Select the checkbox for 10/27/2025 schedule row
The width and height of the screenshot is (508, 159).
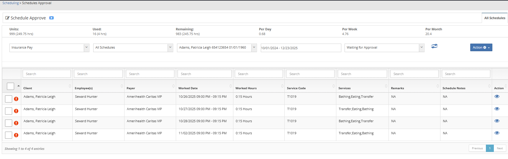tap(9, 111)
